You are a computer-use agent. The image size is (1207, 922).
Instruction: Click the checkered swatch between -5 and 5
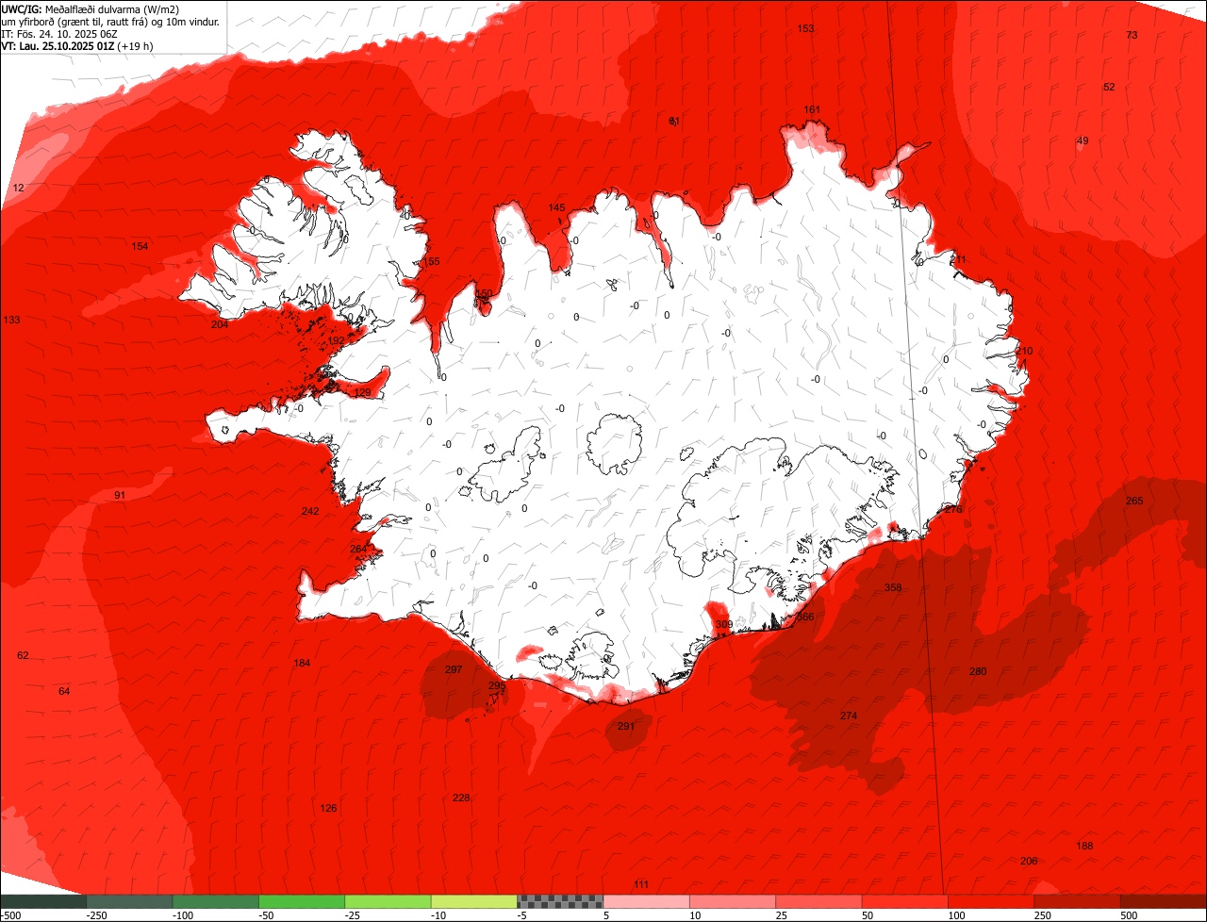[x=560, y=901]
